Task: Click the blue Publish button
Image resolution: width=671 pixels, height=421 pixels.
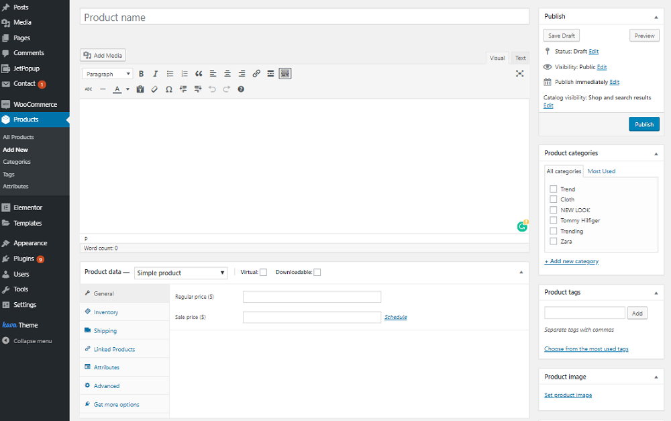Action: (x=643, y=124)
